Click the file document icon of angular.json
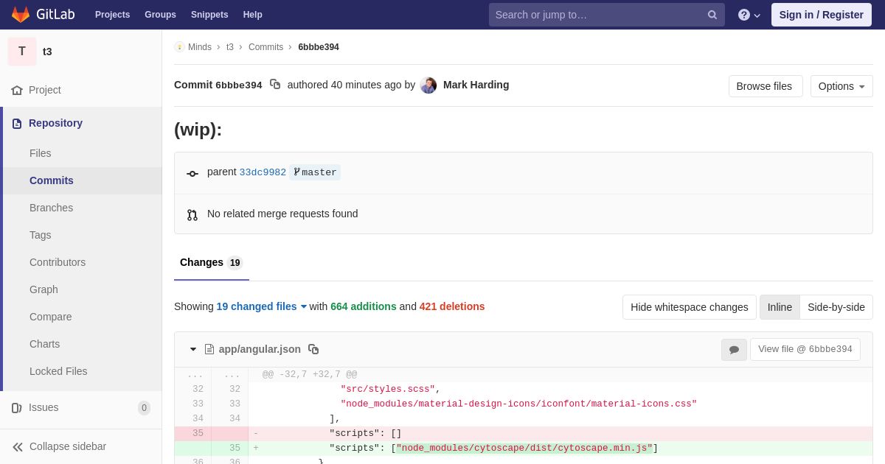The image size is (885, 464). [x=209, y=349]
